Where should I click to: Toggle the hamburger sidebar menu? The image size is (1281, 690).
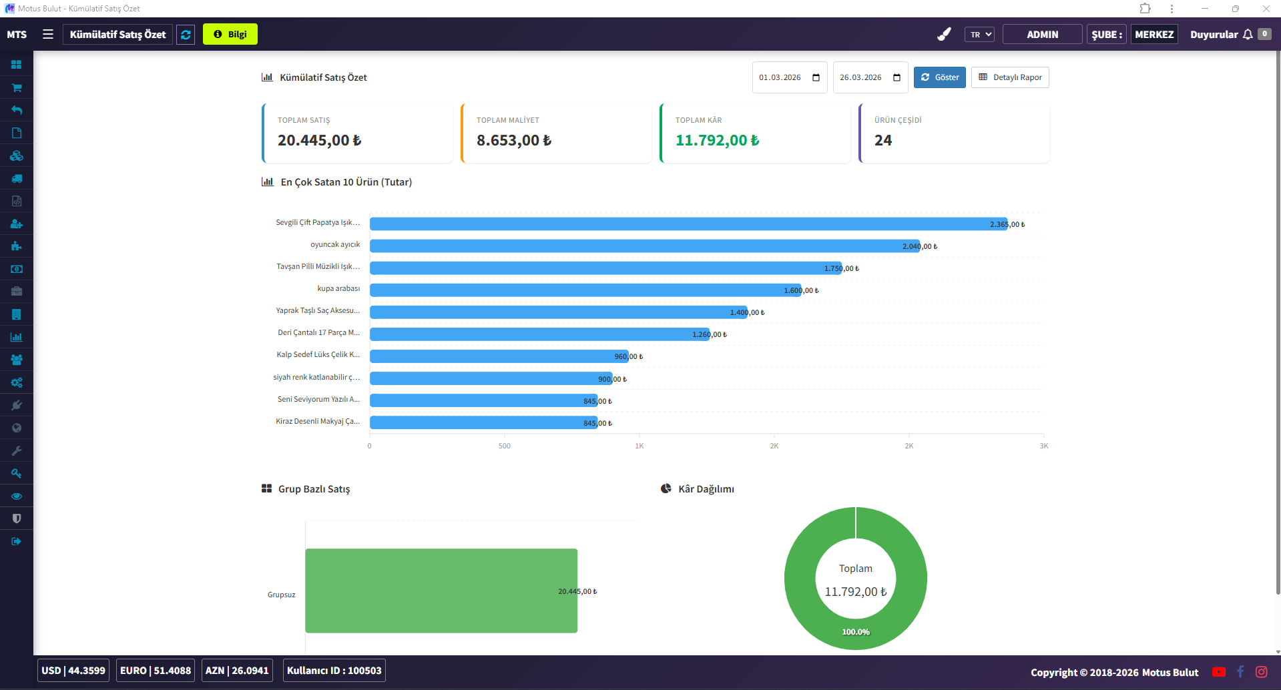tap(48, 34)
